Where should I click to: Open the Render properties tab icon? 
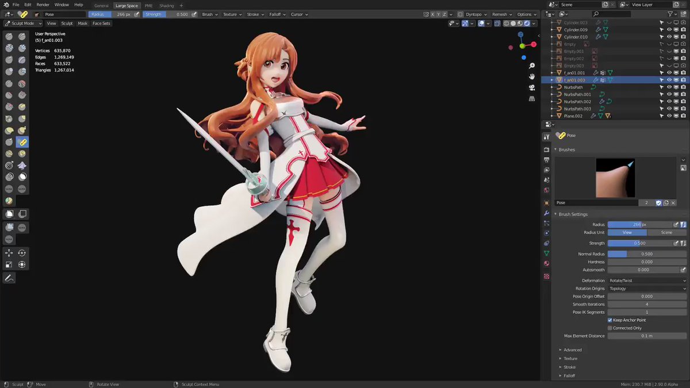pyautogui.click(x=546, y=149)
